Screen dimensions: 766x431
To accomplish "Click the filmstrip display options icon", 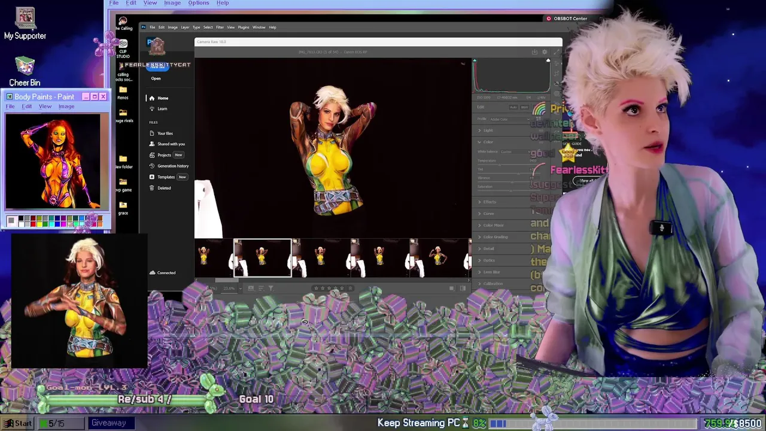I will pyautogui.click(x=251, y=289).
